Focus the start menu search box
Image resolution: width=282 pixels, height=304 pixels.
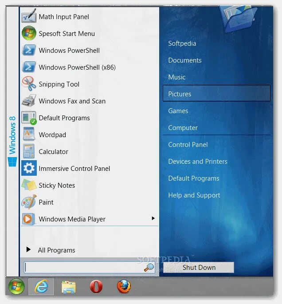pyautogui.click(x=90, y=267)
